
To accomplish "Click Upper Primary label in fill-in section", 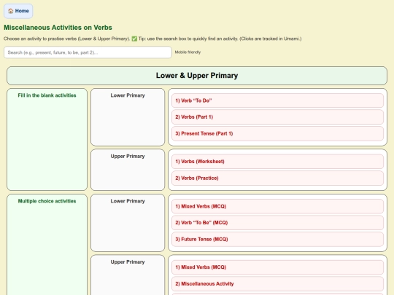I will pos(128,157).
